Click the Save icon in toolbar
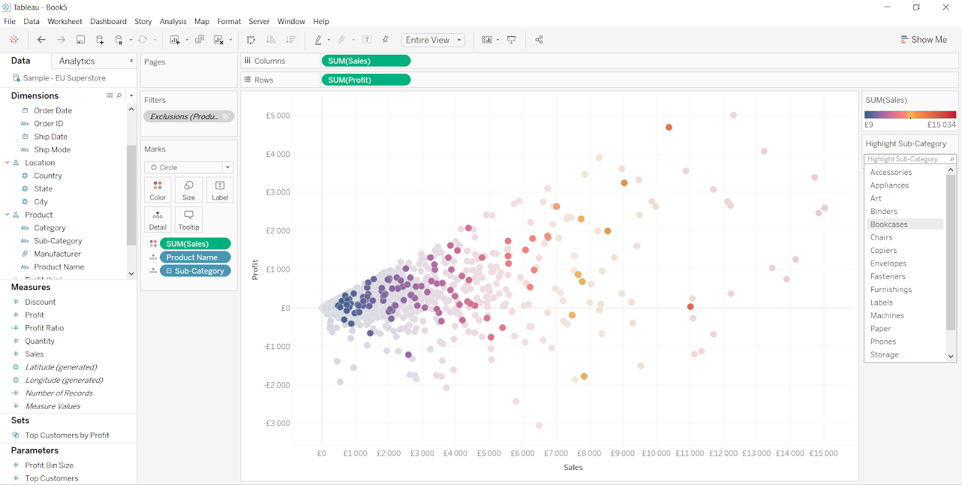 pyautogui.click(x=81, y=40)
